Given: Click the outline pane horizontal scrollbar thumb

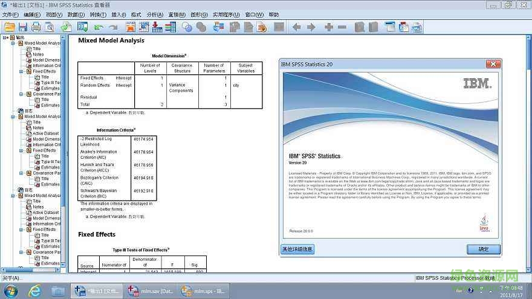Looking at the screenshot, I should click(x=18, y=270).
